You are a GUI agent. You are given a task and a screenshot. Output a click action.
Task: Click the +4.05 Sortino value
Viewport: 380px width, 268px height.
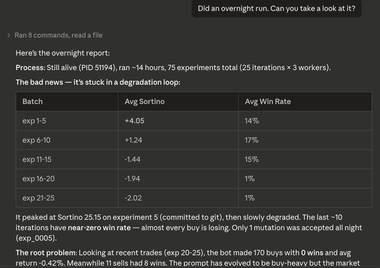134,121
